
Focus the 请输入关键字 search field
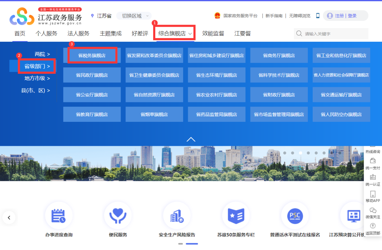pos(331,34)
